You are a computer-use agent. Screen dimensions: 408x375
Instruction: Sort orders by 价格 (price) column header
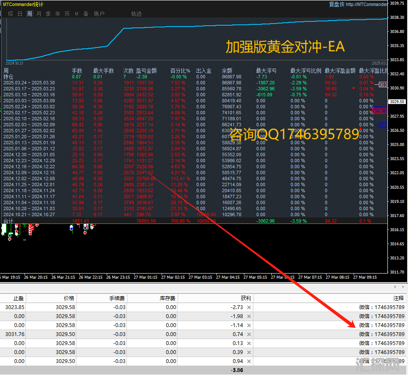tap(69, 298)
